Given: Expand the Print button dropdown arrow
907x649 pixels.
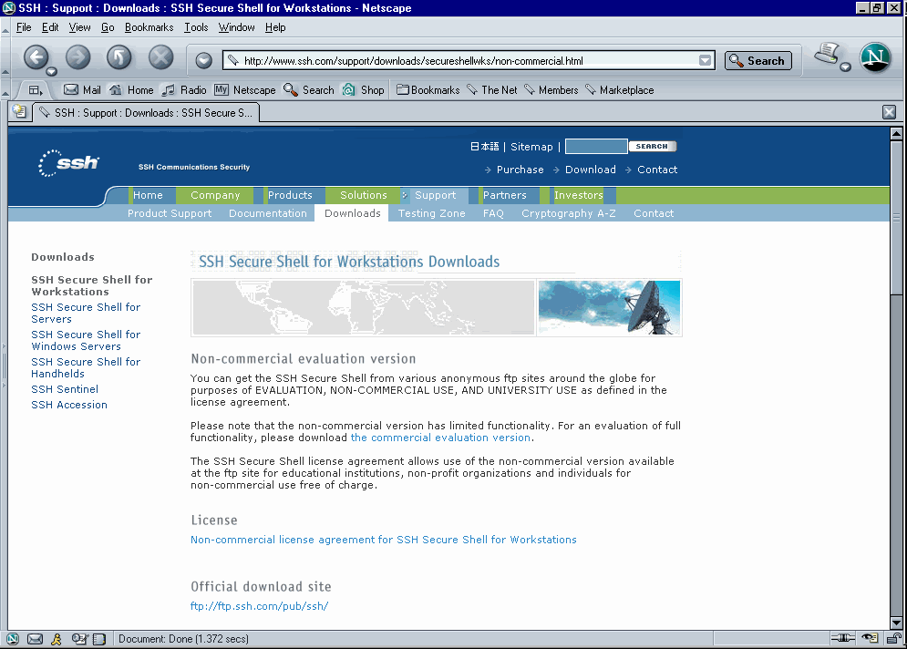Looking at the screenshot, I should 846,67.
